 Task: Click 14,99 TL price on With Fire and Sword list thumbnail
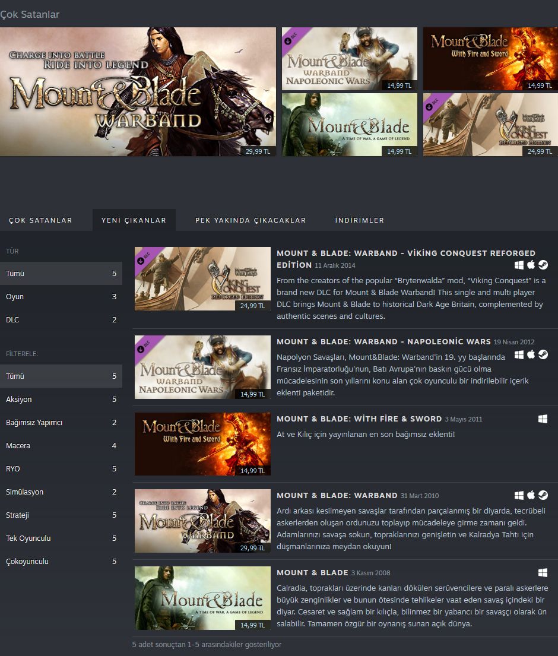click(x=253, y=471)
